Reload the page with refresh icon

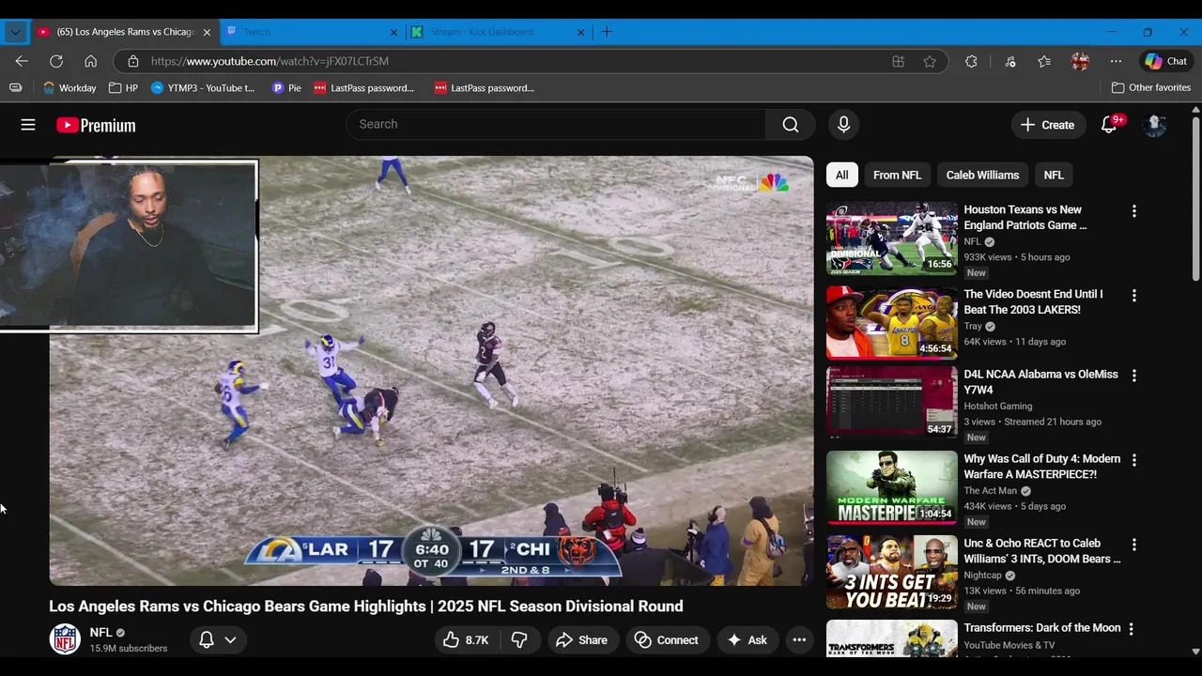coord(56,61)
